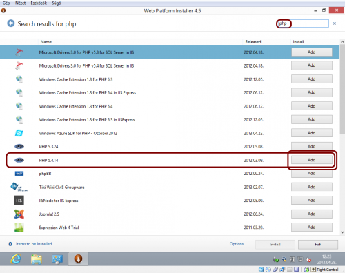
Task: Click the Web Platform Installer taskbar icon
Action: [x=78, y=259]
